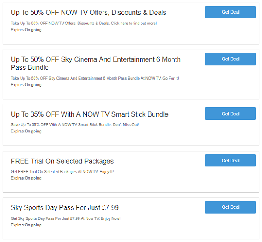This screenshot has width=262, height=242.
Task: Click the 'Don't Miss Out!' Smart Stick description
Action: (75, 125)
